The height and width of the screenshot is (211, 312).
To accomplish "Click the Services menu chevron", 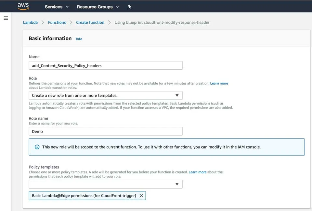I will [x=67, y=7].
